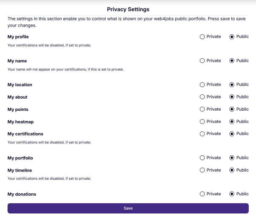The image size is (256, 221).
Task: Select Public for My location
Action: click(232, 85)
